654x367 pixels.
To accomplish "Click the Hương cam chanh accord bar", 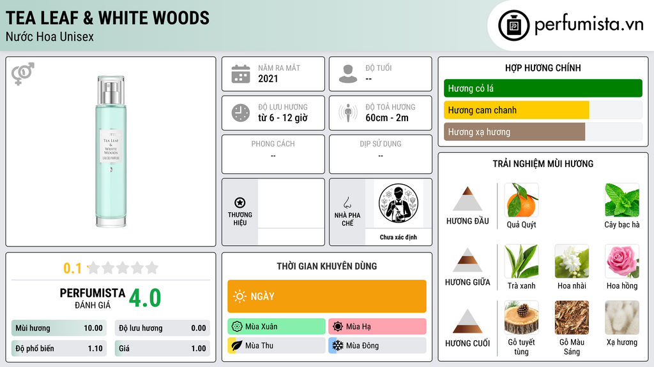I will point(543,110).
